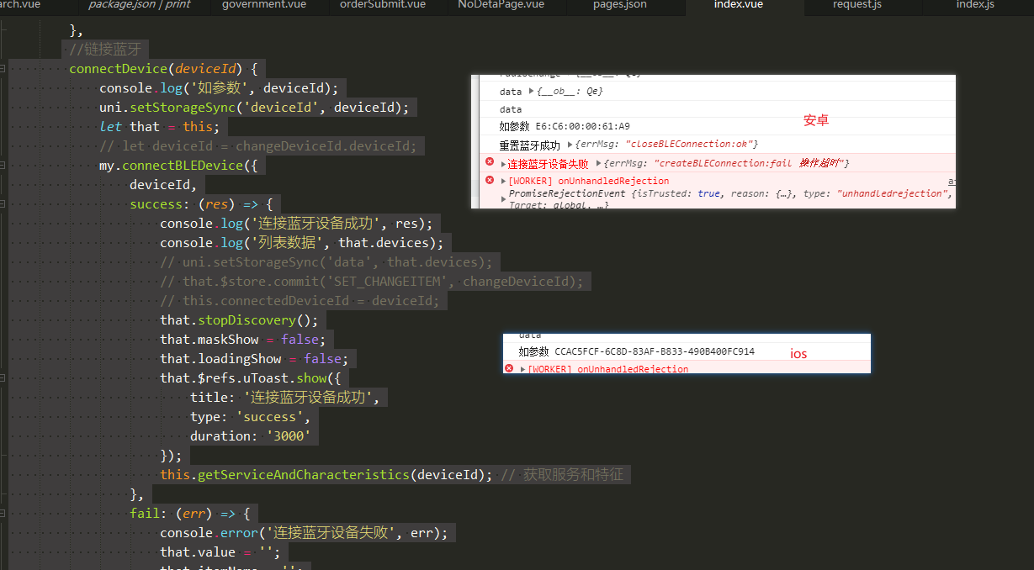
Task: Click console.log('如参数', deviceId) line
Action: tap(219, 88)
